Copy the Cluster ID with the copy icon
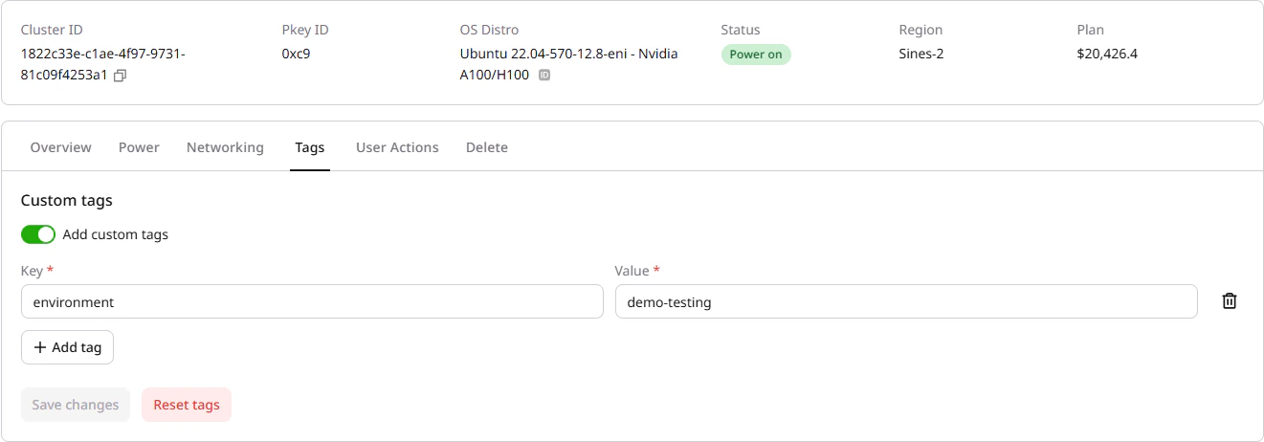The image size is (1264, 442). click(120, 76)
